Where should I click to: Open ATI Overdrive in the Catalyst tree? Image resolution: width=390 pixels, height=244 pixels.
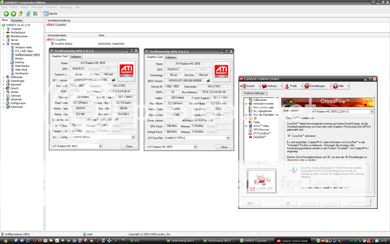coord(262,133)
